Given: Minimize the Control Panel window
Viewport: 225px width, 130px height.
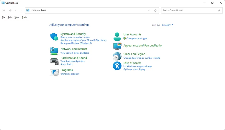Looking at the screenshot, I should point(204,3).
